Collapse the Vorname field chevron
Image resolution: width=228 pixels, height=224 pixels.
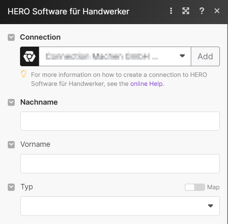(x=11, y=145)
